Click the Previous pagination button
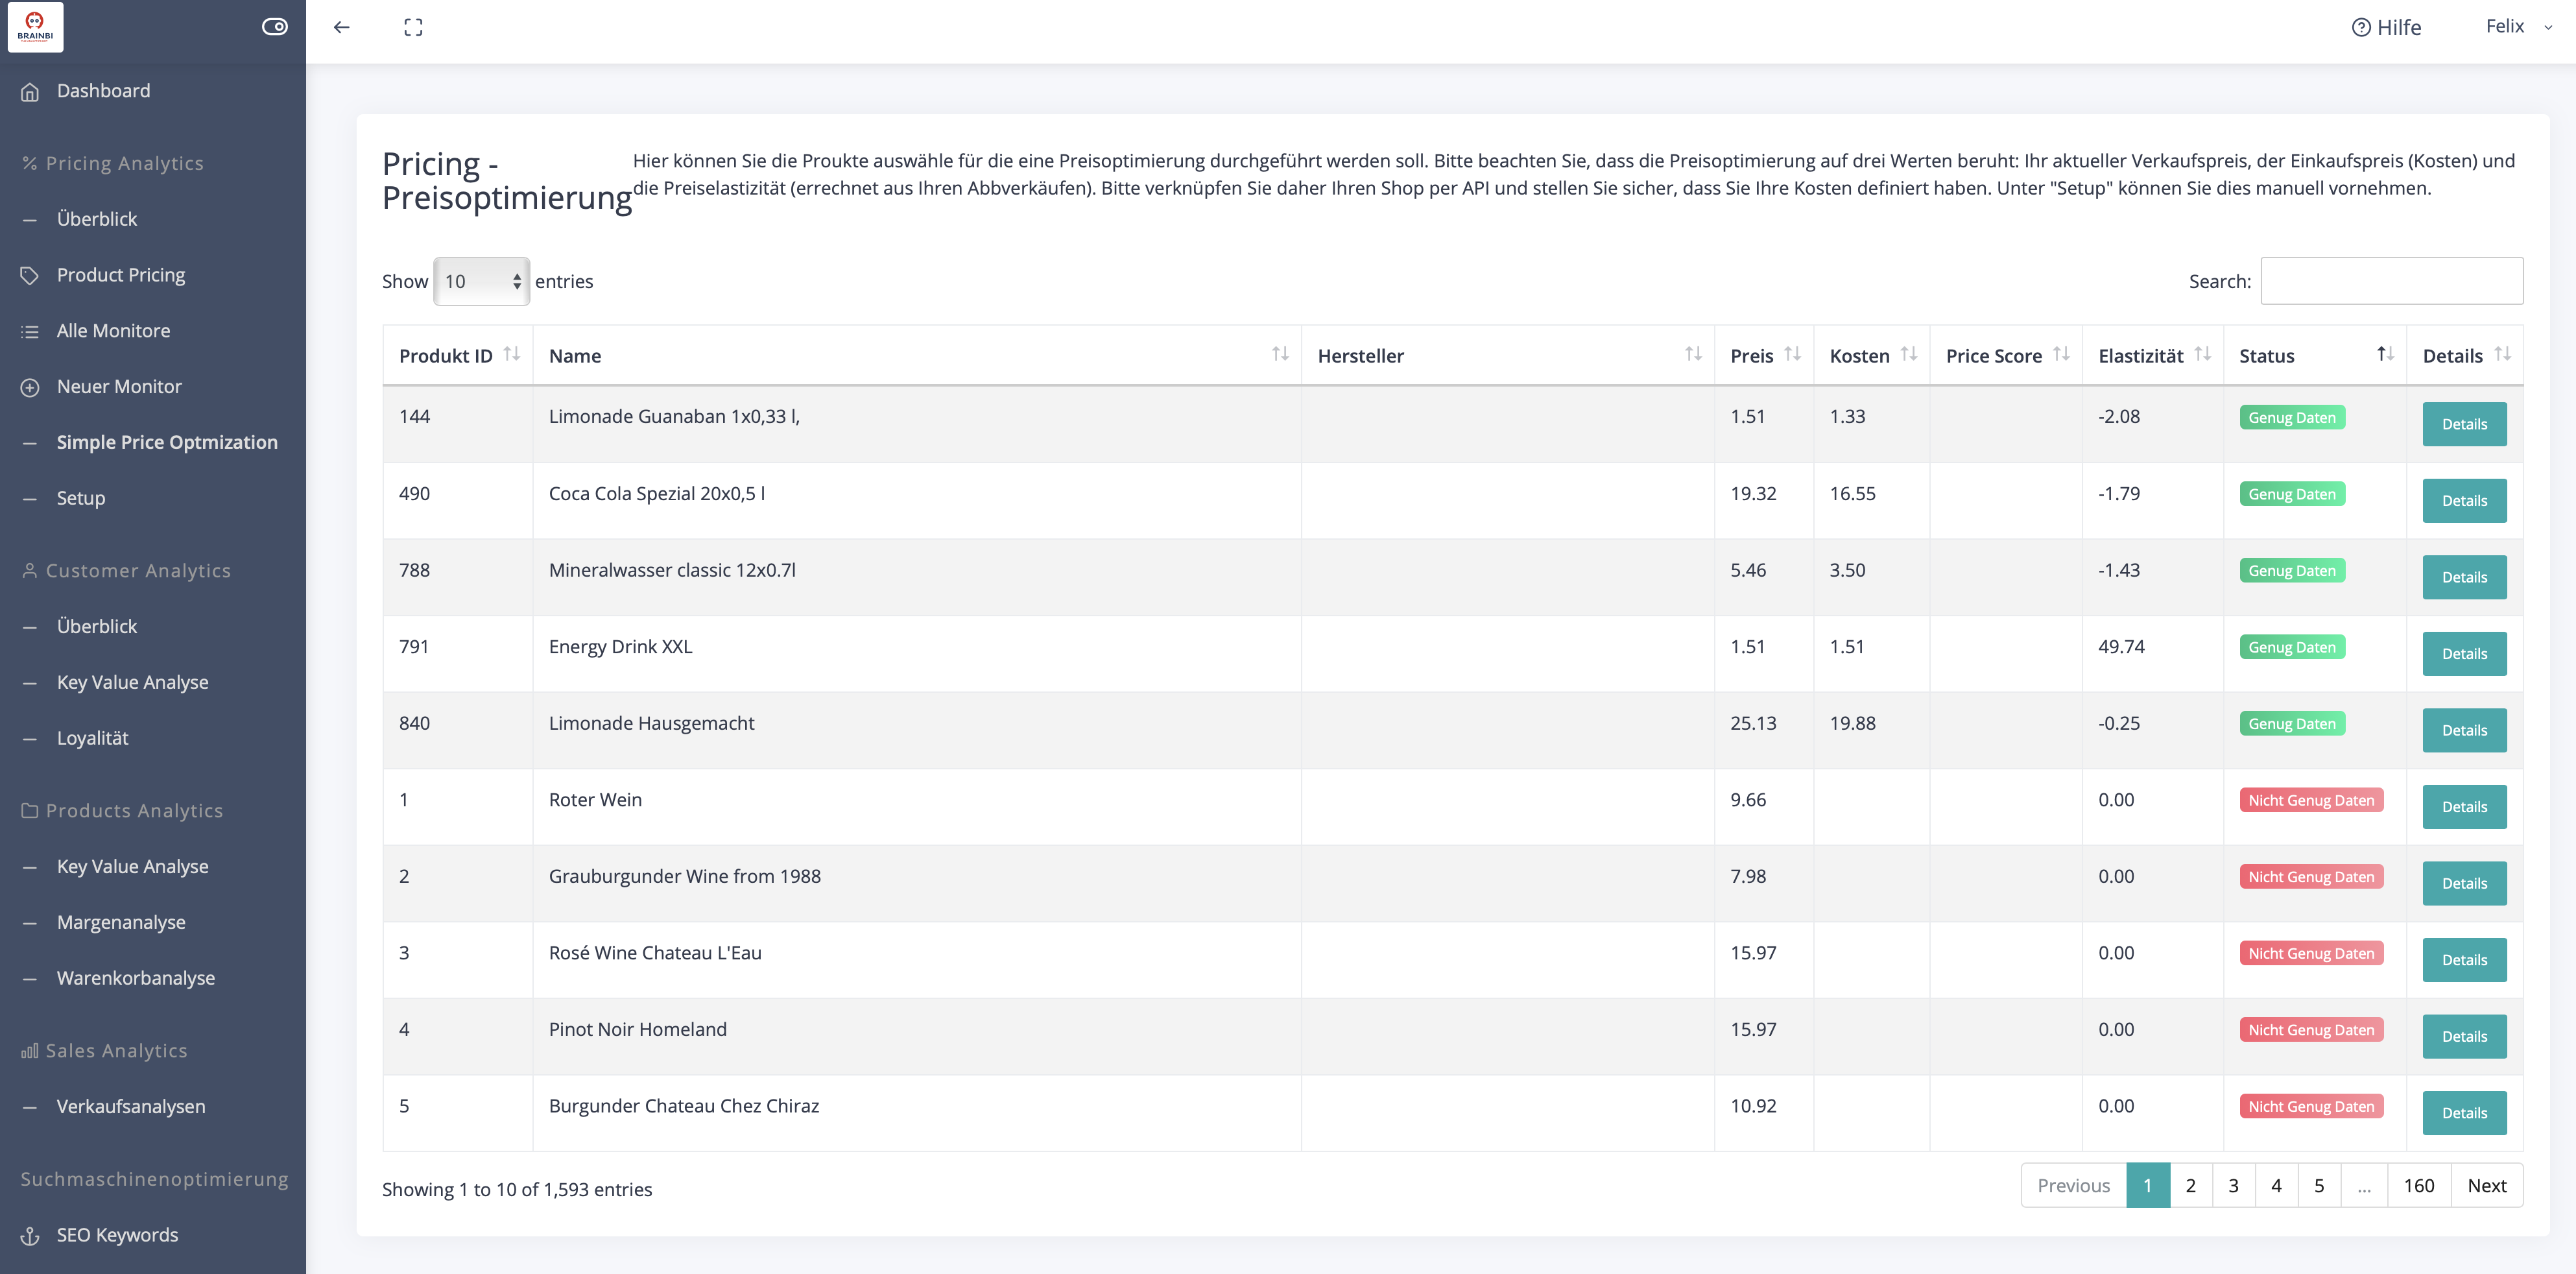This screenshot has height=1274, width=2576. coord(2073,1185)
